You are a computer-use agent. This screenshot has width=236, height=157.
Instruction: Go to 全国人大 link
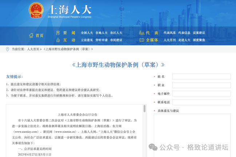tap(87, 33)
